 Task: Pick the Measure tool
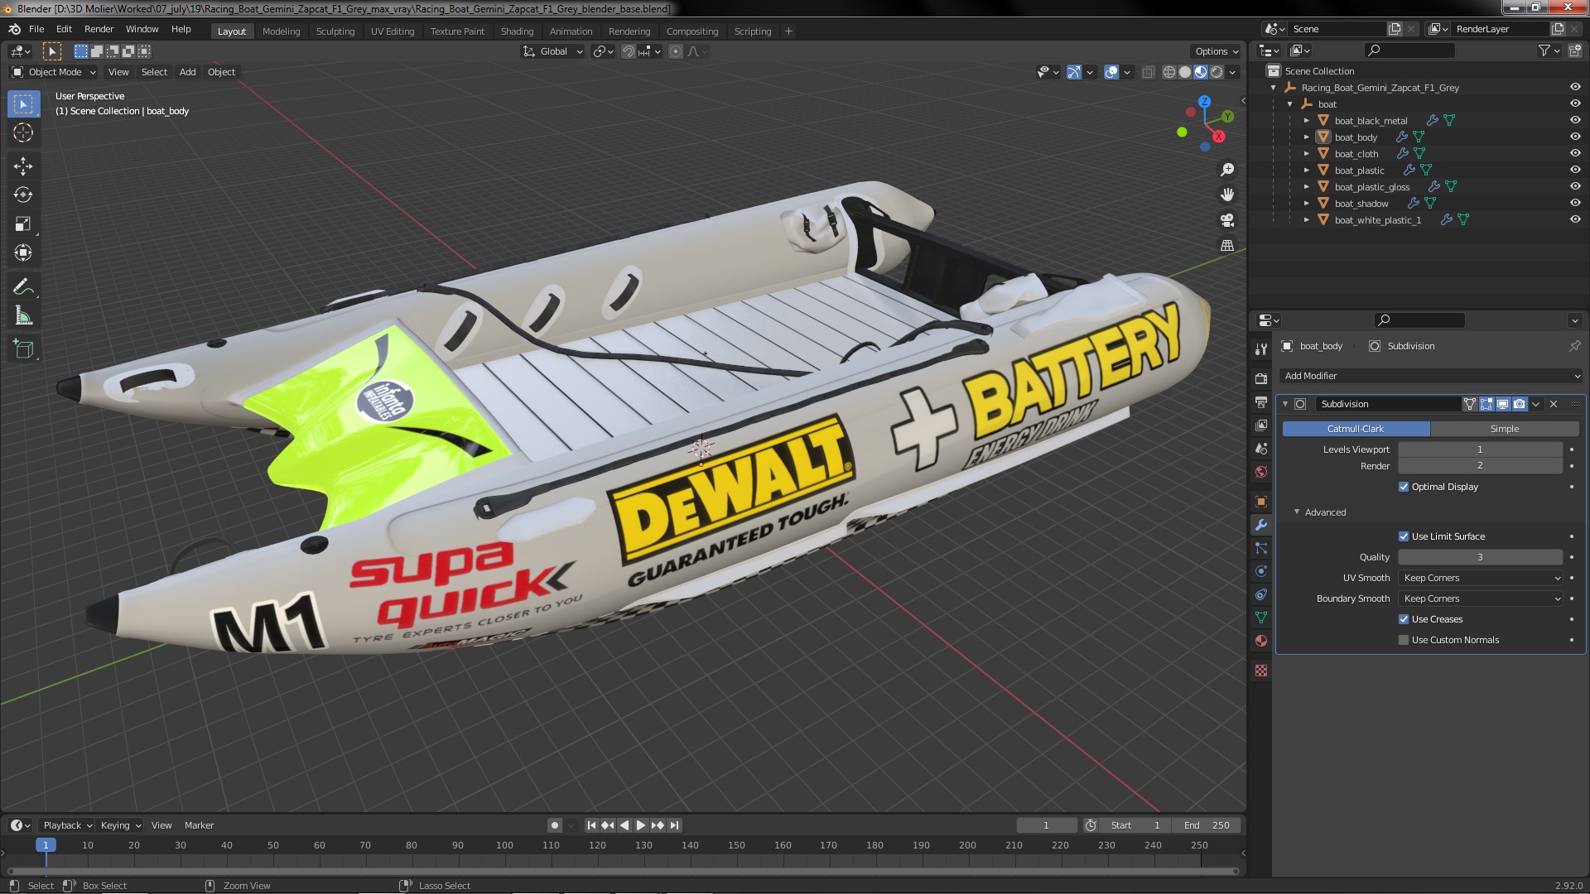click(x=23, y=316)
